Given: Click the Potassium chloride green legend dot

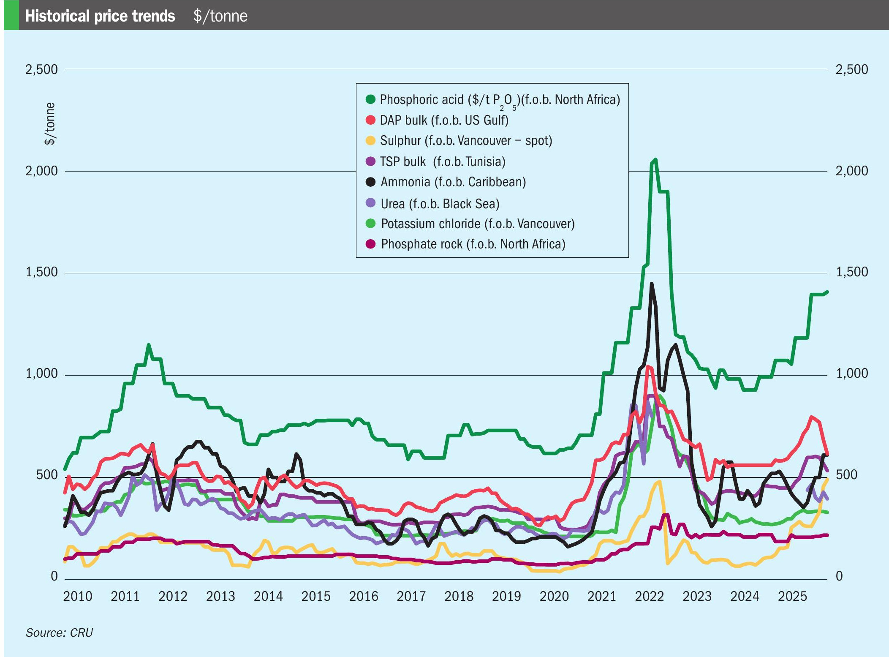Looking at the screenshot, I should click(x=370, y=224).
